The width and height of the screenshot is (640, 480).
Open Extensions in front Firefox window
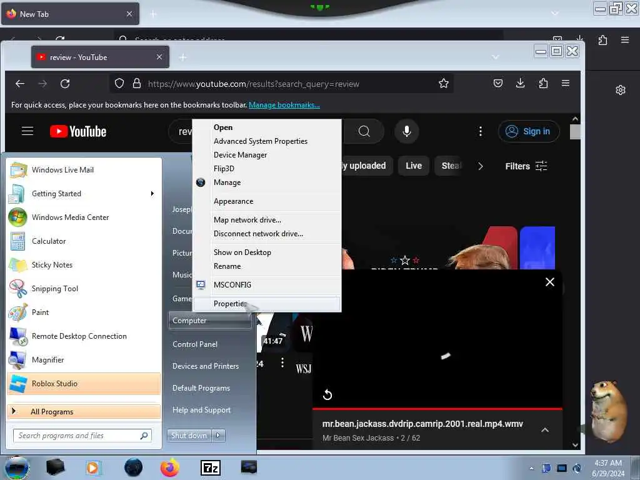(x=543, y=83)
